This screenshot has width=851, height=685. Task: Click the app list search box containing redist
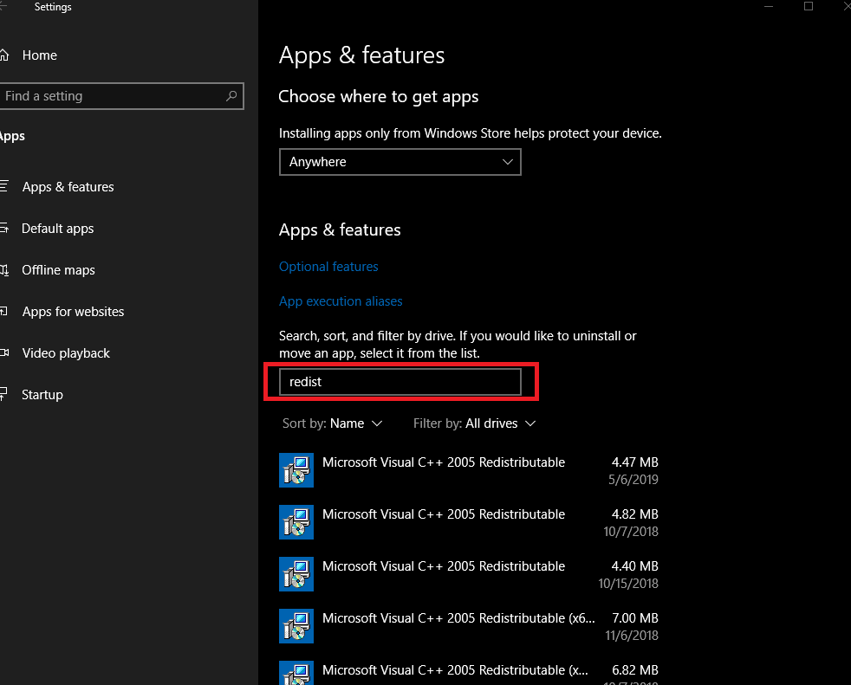(x=400, y=382)
